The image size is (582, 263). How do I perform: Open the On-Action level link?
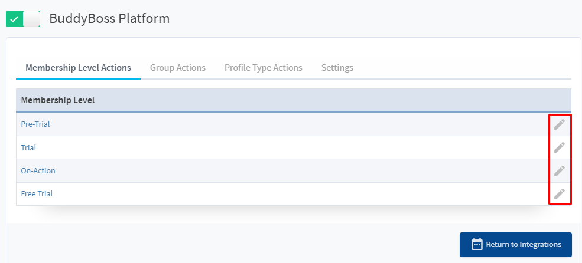[x=38, y=171]
